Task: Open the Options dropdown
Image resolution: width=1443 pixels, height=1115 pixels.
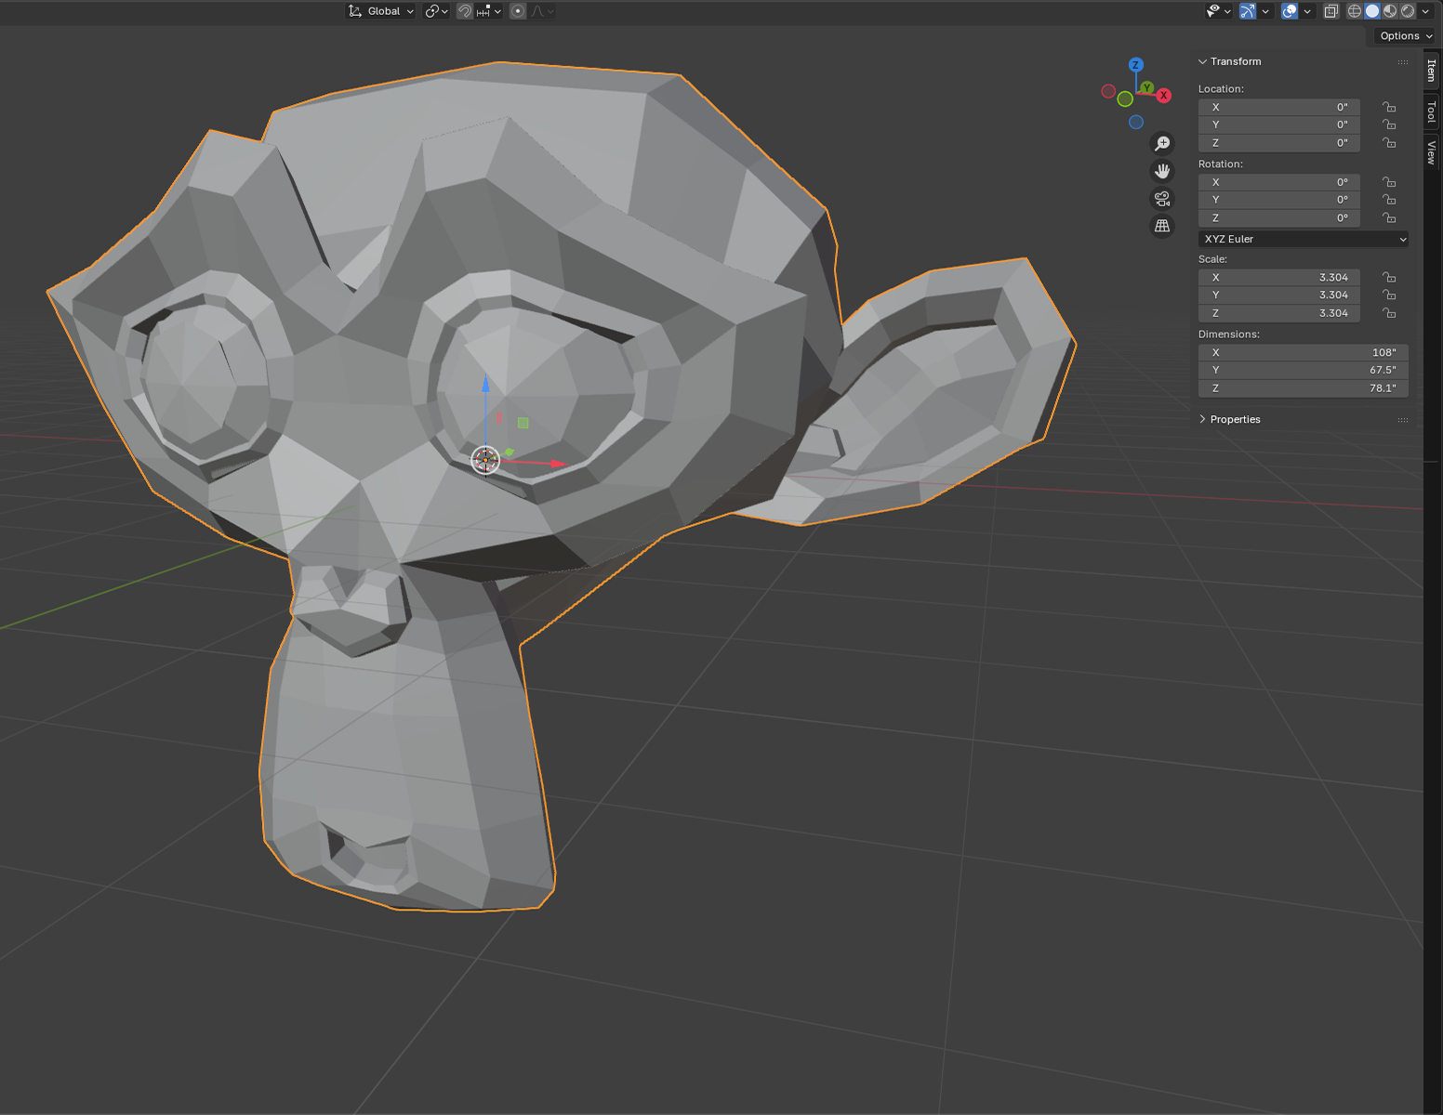Action: coord(1405,36)
